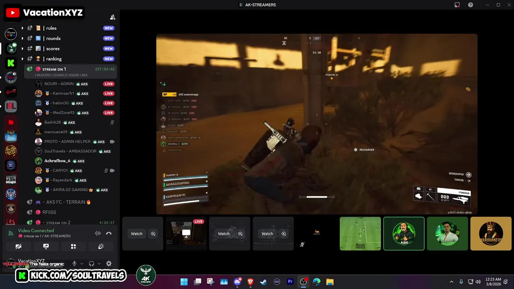Open the Discord help icon
Viewport: 514px width, 289px height.
[470, 5]
